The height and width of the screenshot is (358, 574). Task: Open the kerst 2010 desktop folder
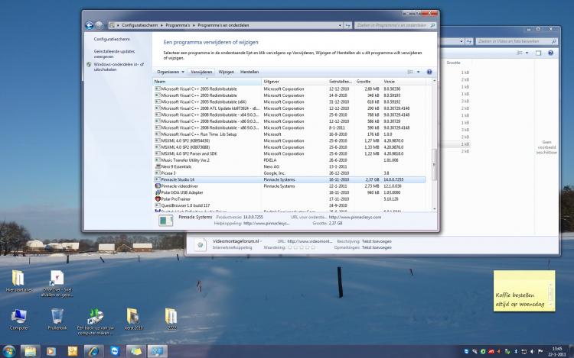(x=132, y=318)
